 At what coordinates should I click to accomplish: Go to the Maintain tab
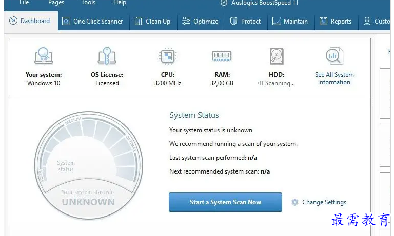click(291, 22)
